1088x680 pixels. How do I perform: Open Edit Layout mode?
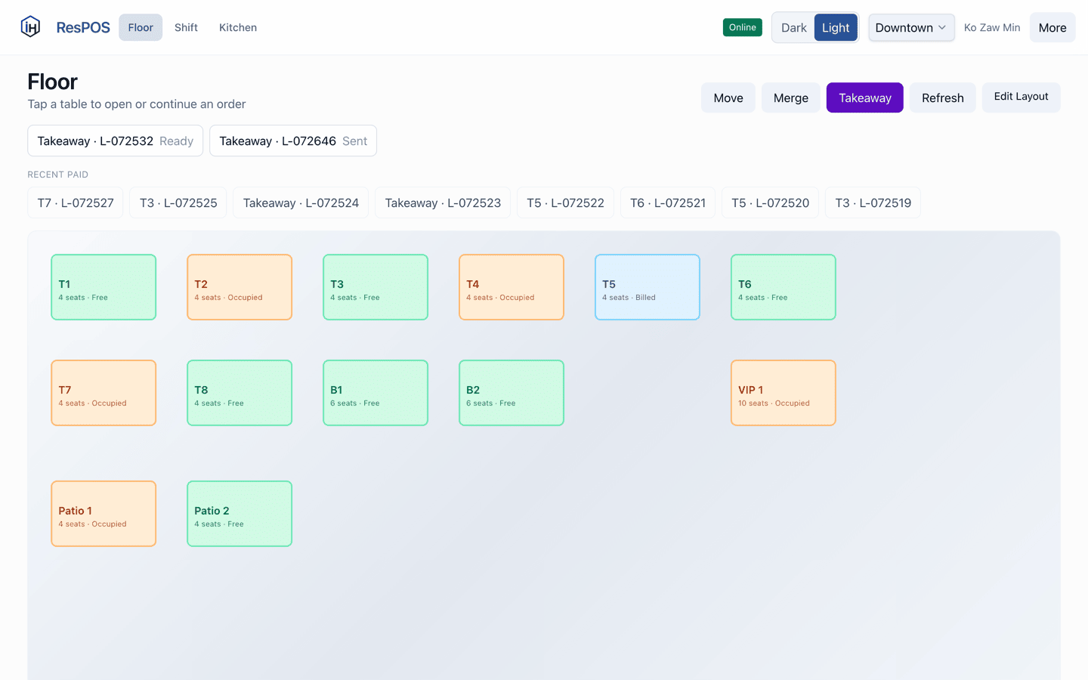pos(1022,97)
